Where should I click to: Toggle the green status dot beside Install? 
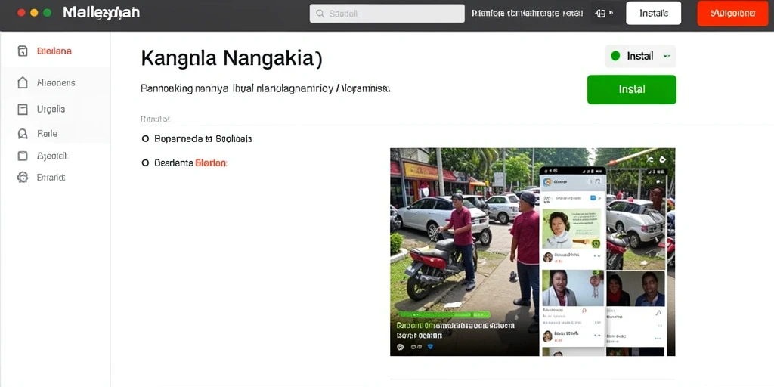pyautogui.click(x=615, y=56)
